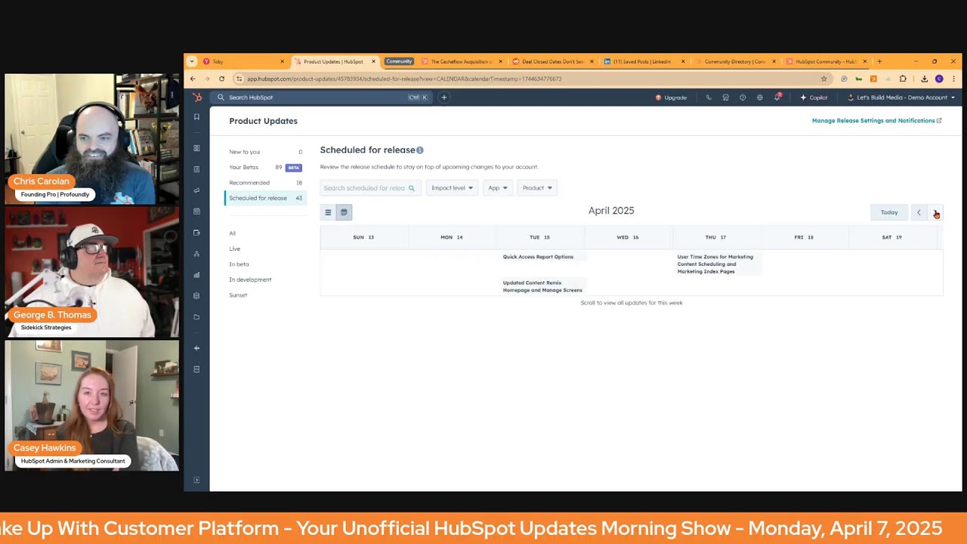Switch to list view icon
The width and height of the screenshot is (967, 544).
pos(328,212)
